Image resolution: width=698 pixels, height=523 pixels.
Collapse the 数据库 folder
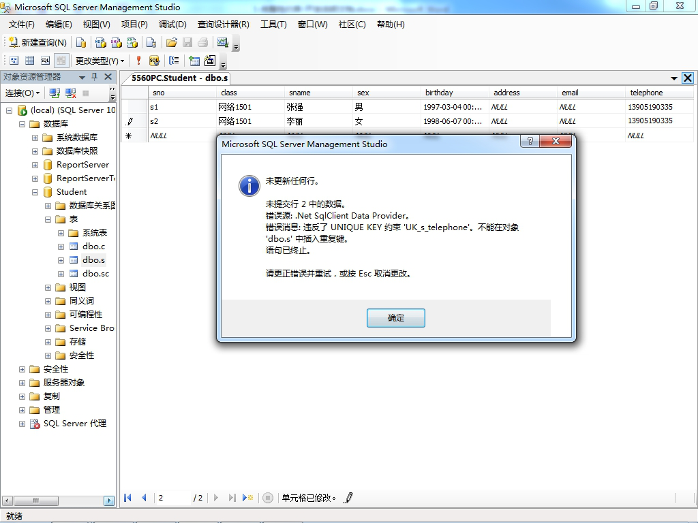[22, 124]
